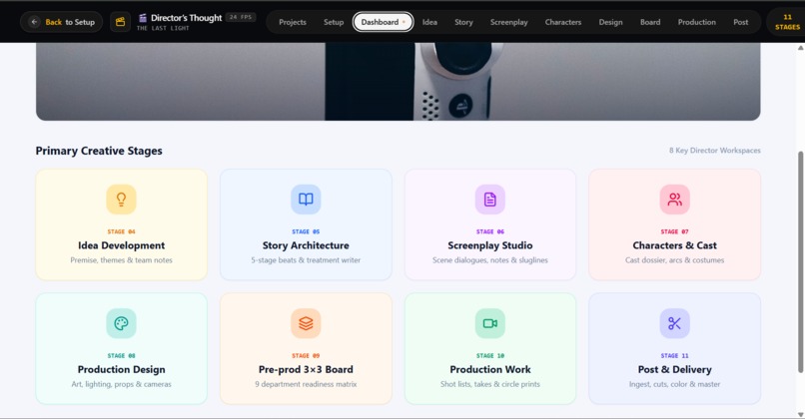Open the Idea Development card title
Viewport: 805px width, 419px height.
click(x=121, y=245)
